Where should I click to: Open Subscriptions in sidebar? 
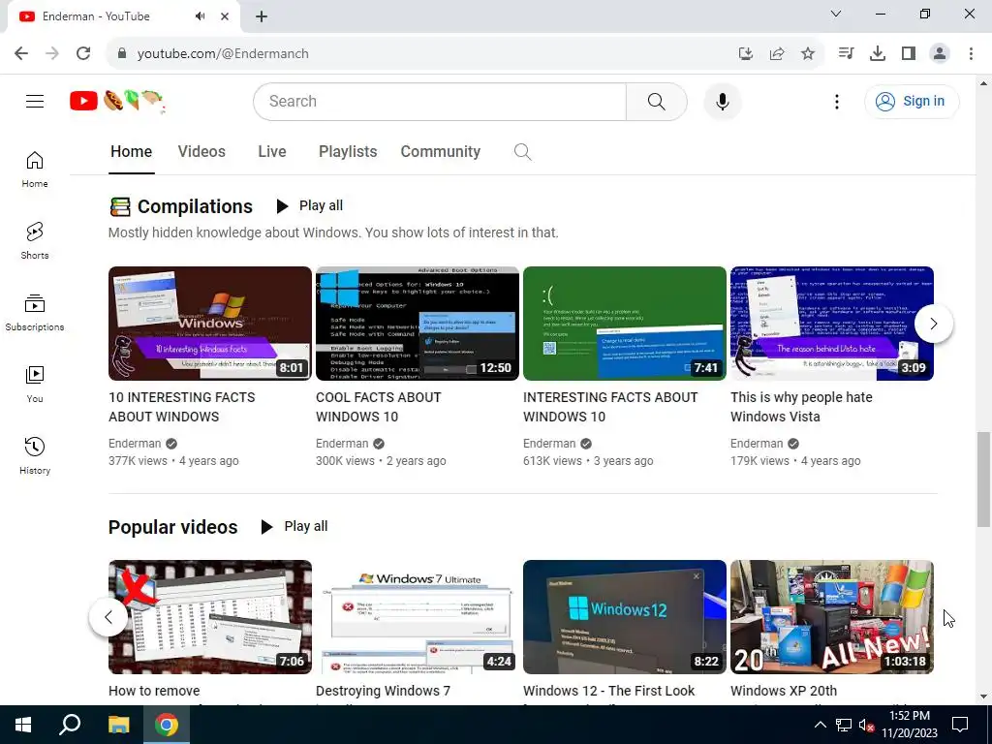click(35, 313)
